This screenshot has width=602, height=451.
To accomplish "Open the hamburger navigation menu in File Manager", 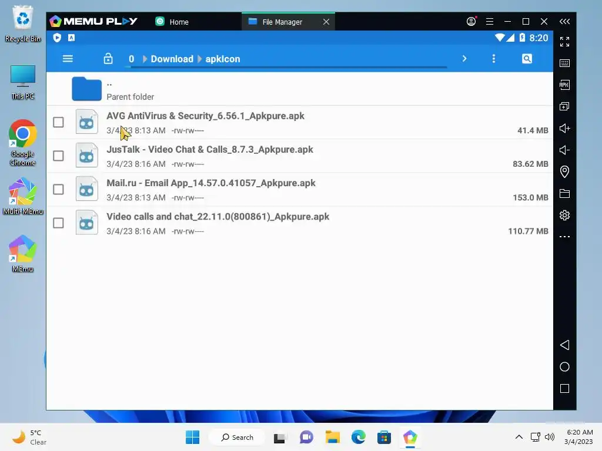I will 68,59.
